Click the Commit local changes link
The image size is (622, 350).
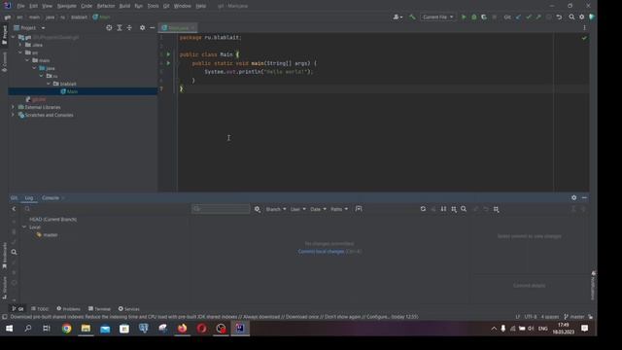point(321,252)
